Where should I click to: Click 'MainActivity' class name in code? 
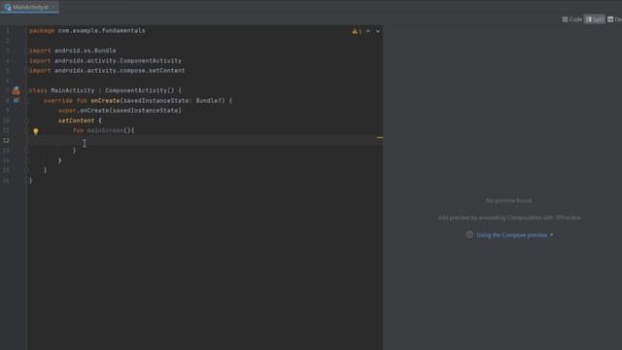tap(73, 90)
